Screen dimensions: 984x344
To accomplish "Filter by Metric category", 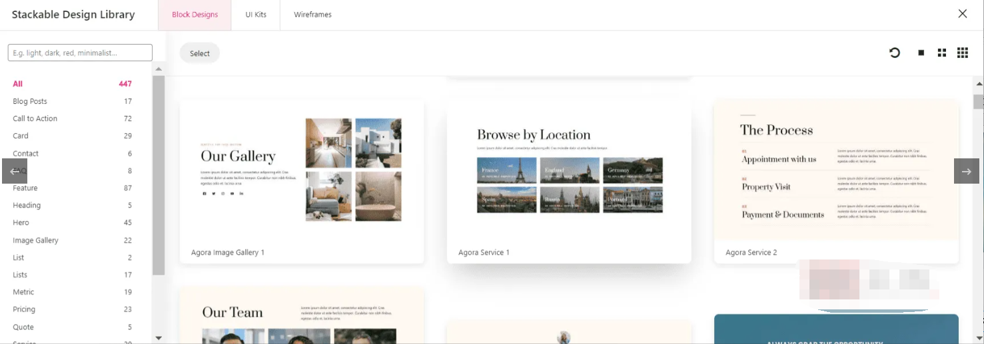I will 72,292.
